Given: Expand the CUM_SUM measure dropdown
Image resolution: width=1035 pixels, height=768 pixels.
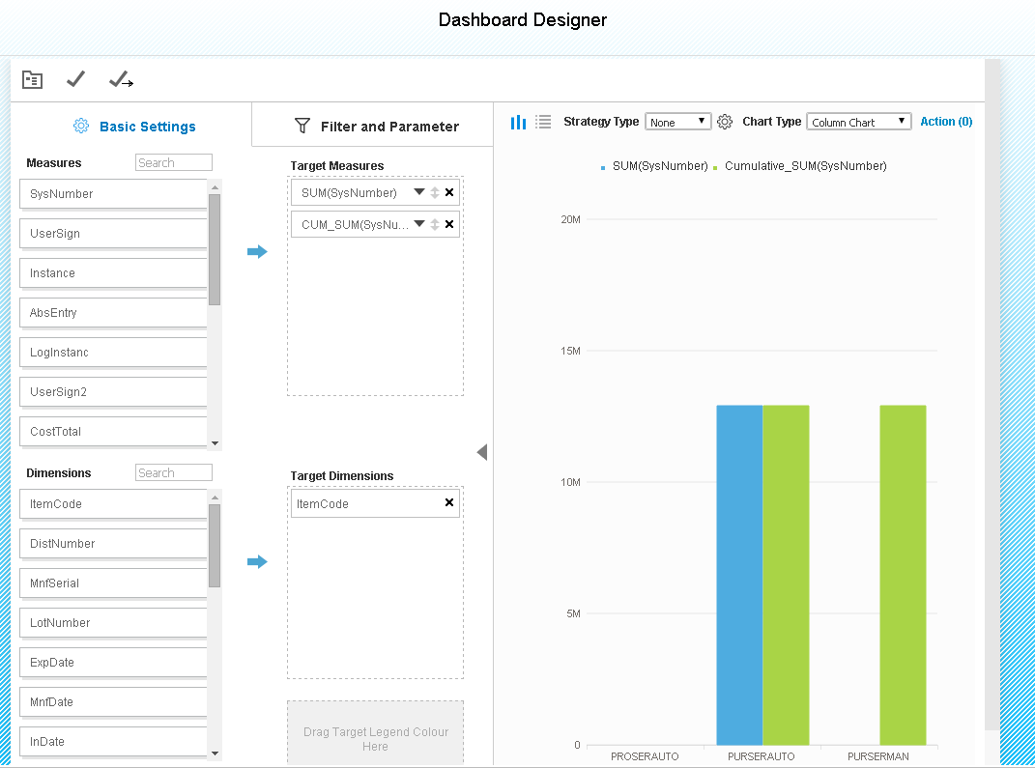Looking at the screenshot, I should 419,223.
